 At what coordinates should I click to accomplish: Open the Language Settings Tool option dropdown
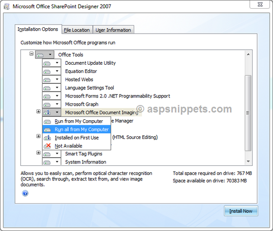[57, 88]
